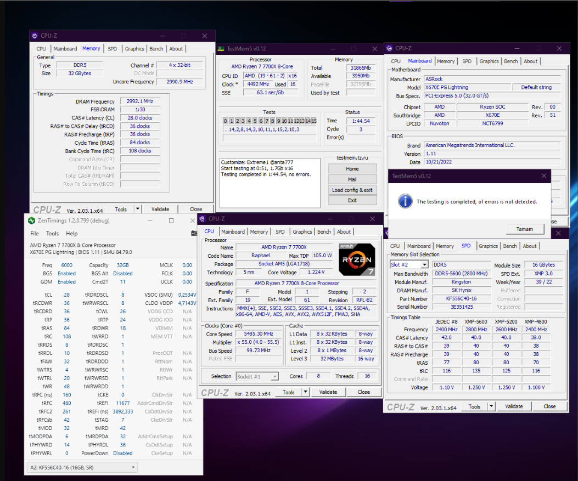This screenshot has height=481, width=578.
Task: Select CPU tab in SPD CPU-Z window
Action: pyautogui.click(x=395, y=246)
